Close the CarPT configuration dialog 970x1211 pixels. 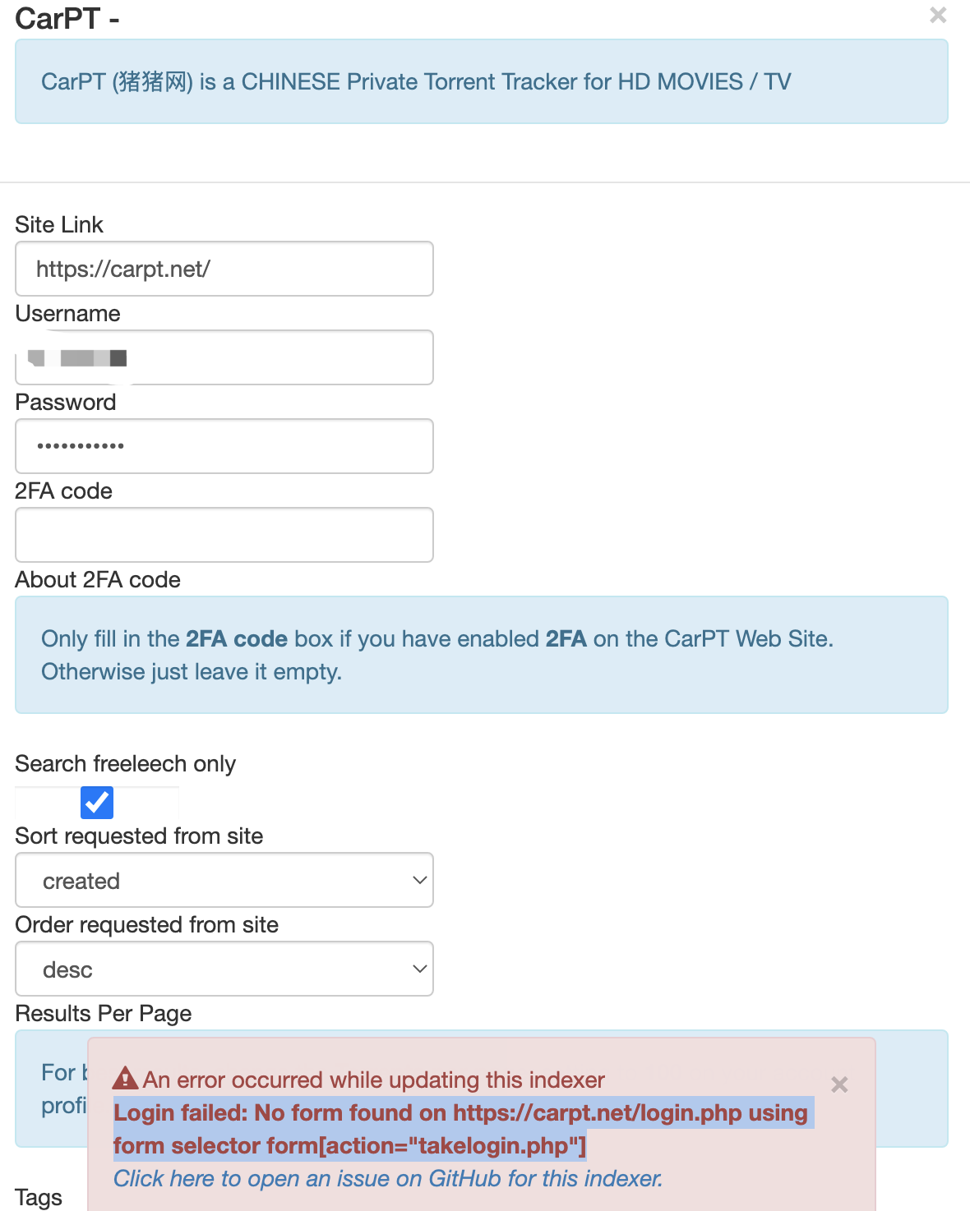(x=937, y=15)
